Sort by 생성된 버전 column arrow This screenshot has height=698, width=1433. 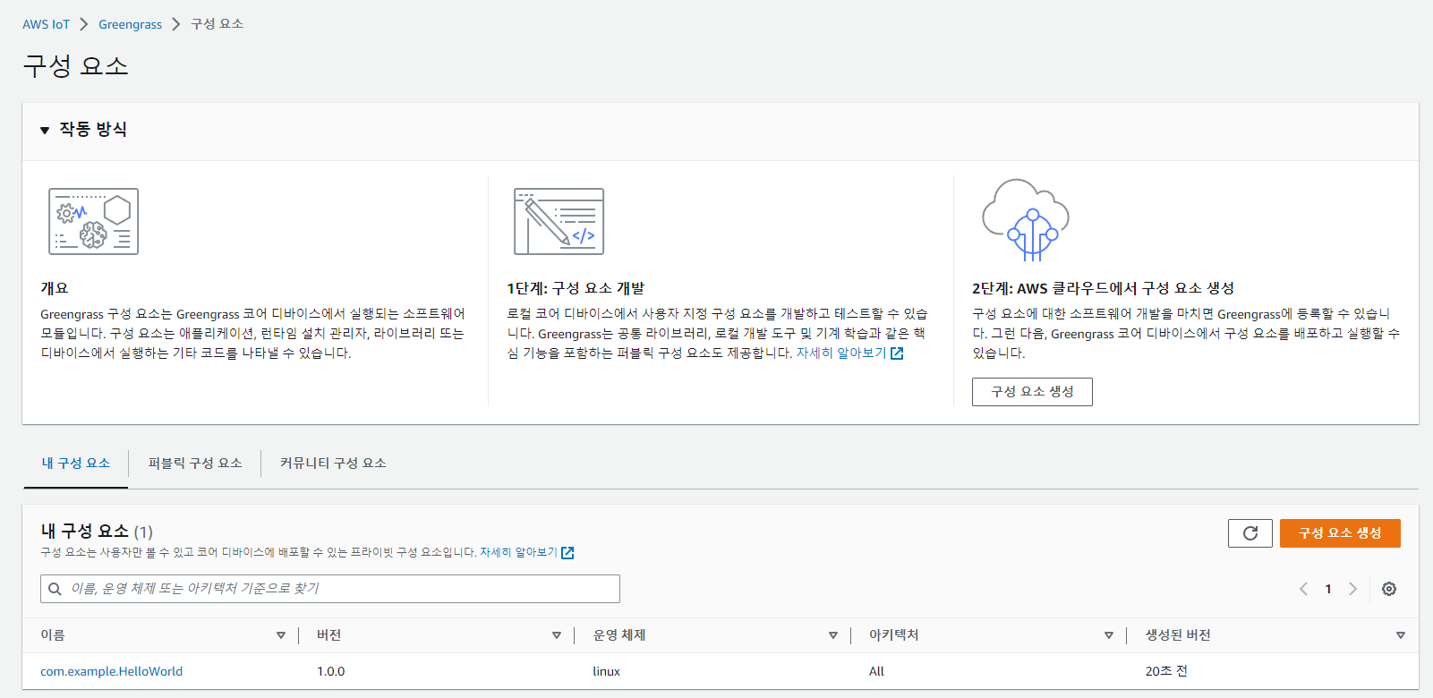click(x=1401, y=635)
